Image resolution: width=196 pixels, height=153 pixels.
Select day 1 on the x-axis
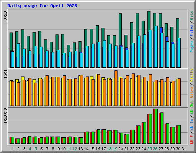(13, 149)
